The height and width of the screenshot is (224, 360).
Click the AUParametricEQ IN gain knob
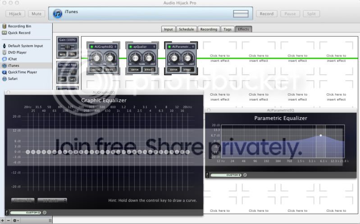174,58
